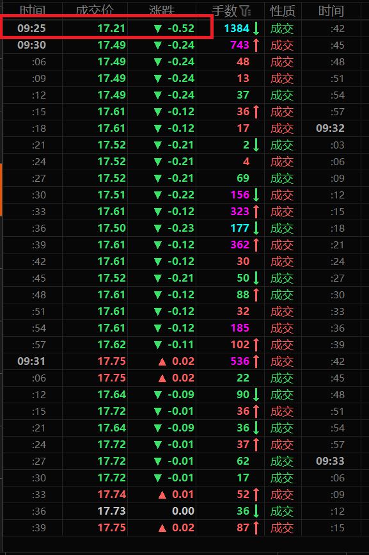Click the red up arrow beside 743
The image size is (369, 555).
coord(256,45)
